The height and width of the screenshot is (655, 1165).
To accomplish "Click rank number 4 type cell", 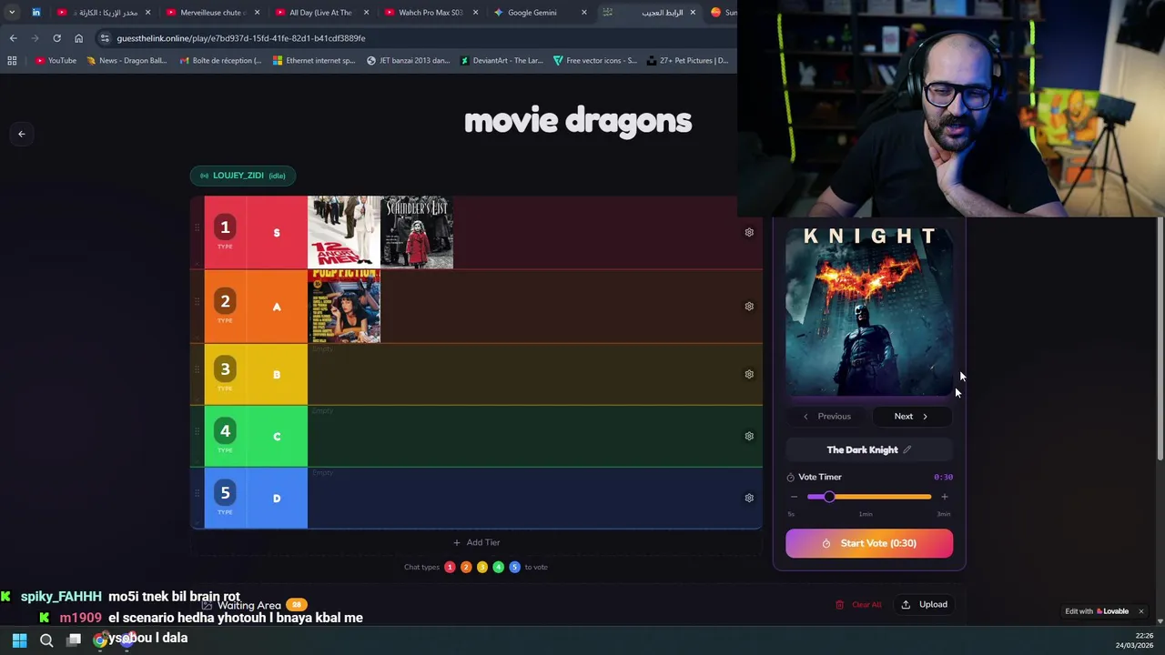I will (x=225, y=436).
